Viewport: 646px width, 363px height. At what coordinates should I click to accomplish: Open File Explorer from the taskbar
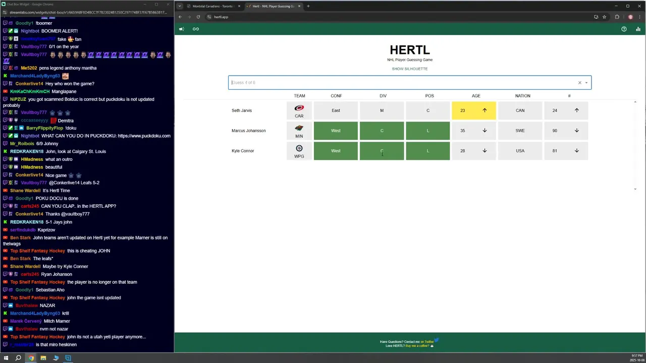click(43, 358)
